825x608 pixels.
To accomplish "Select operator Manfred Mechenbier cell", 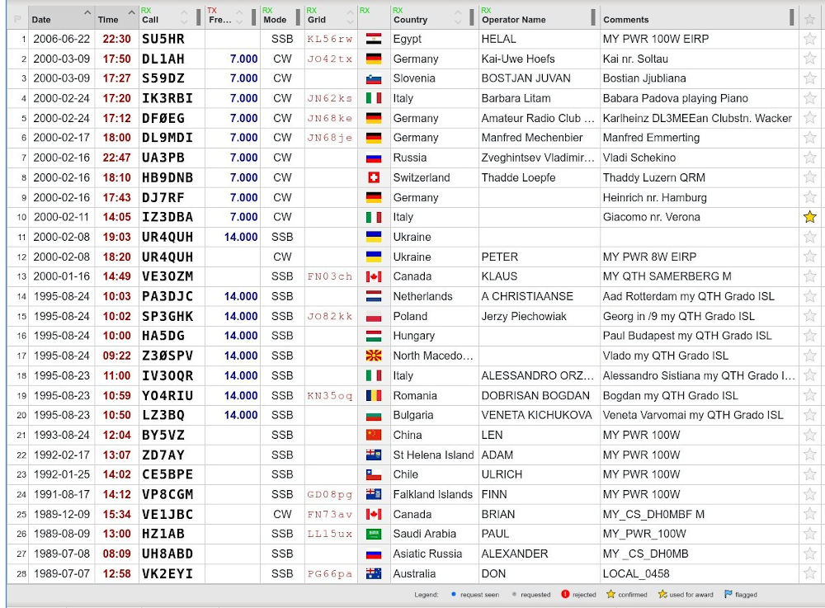I will [x=539, y=138].
